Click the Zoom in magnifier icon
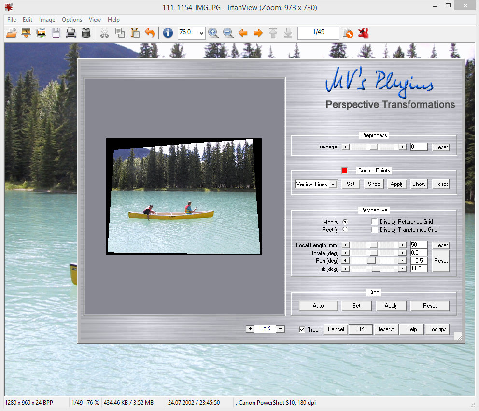This screenshot has height=411, width=479. pyautogui.click(x=213, y=33)
